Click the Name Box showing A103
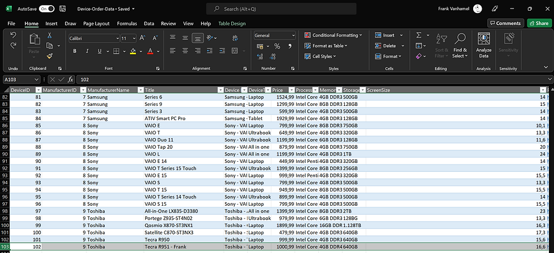This screenshot has width=554, height=253. click(x=21, y=79)
